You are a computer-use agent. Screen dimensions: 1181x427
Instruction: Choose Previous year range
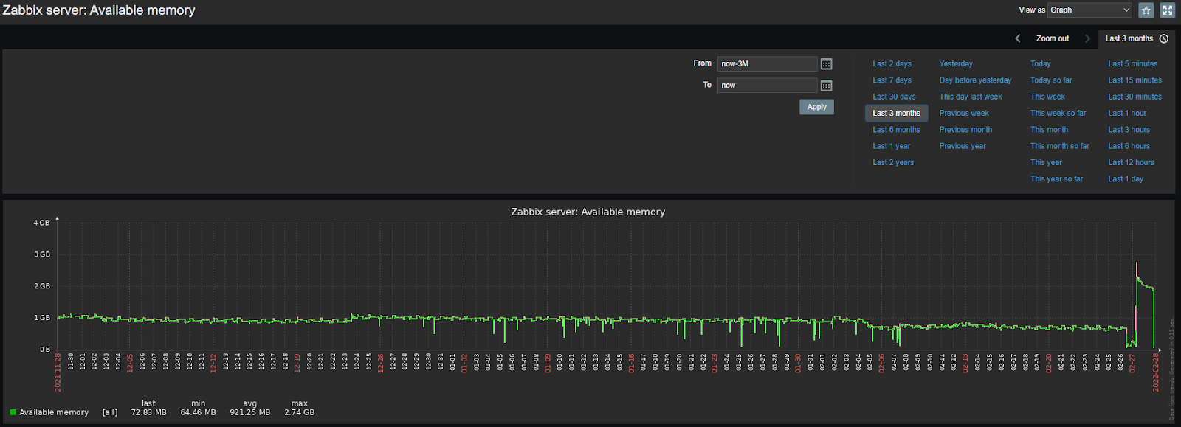(963, 146)
